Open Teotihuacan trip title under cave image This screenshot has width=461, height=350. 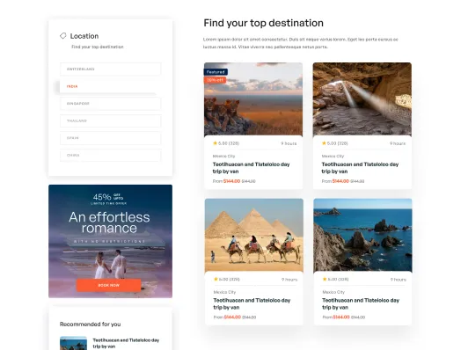pos(360,168)
